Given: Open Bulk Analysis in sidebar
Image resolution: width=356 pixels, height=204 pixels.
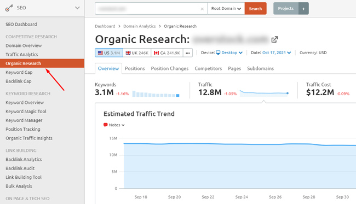Looking at the screenshot, I should tap(19, 186).
